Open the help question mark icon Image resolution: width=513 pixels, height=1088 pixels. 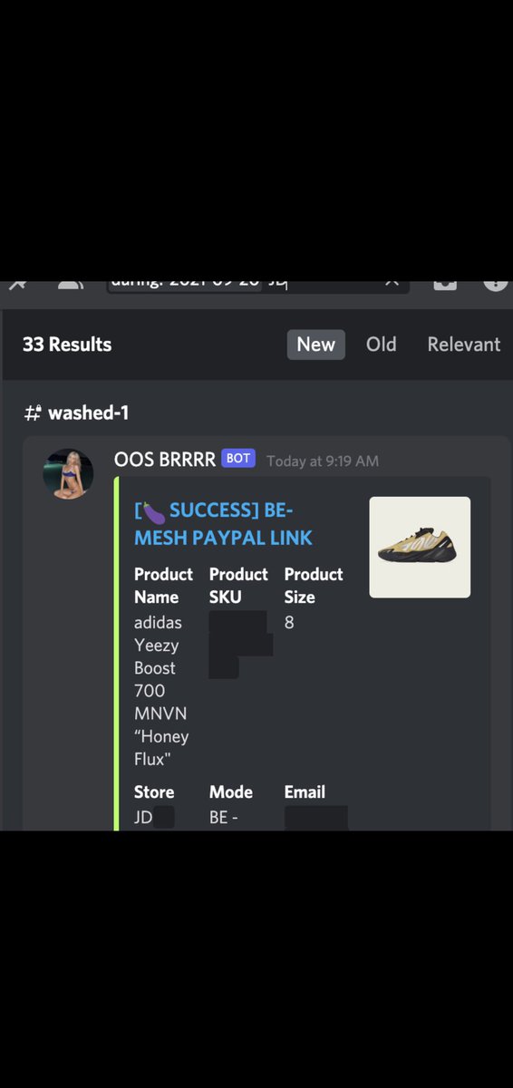tap(496, 284)
